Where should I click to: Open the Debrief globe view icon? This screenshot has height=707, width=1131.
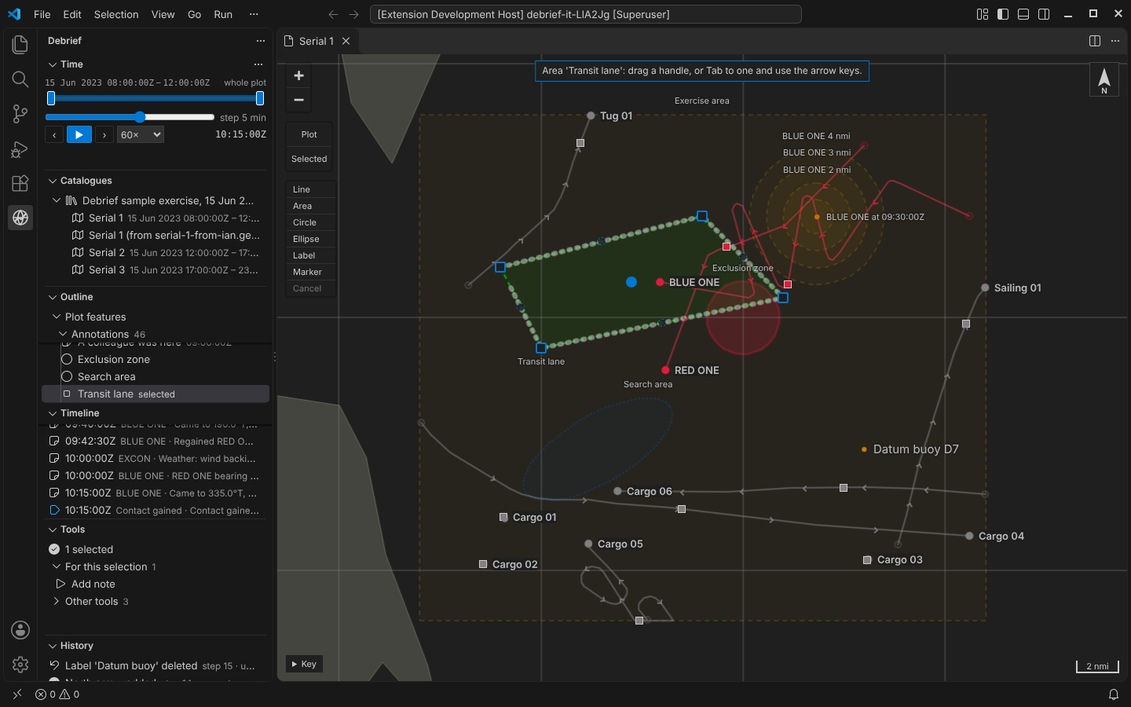tap(20, 218)
